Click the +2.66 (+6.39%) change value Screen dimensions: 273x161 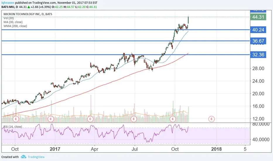click(x=40, y=7)
